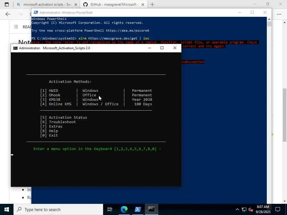Click the PowerShell window title bar icon

[x=36, y=12]
